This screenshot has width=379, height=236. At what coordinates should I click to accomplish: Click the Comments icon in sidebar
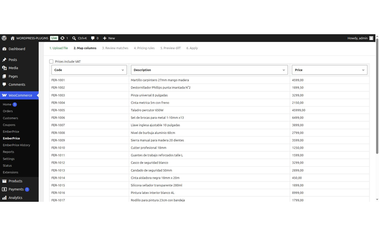4,84
